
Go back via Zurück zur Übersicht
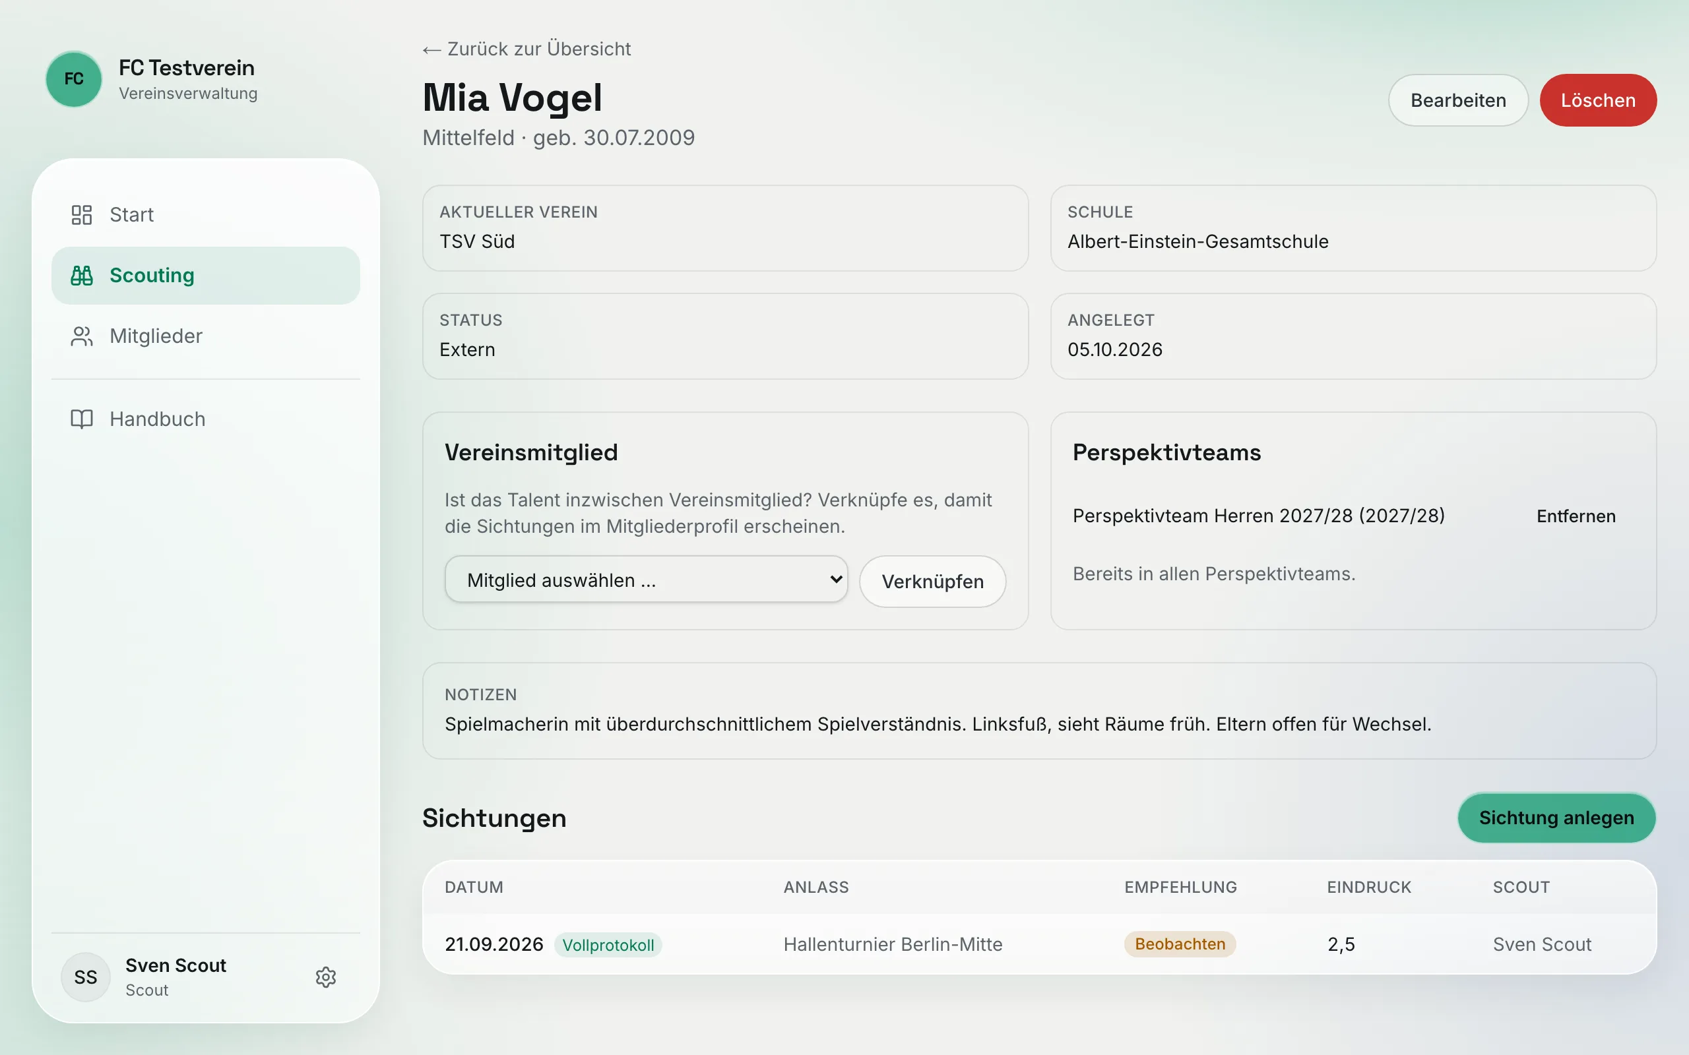(x=527, y=49)
